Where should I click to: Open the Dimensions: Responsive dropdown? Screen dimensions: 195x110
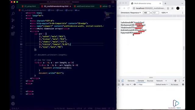131,13
